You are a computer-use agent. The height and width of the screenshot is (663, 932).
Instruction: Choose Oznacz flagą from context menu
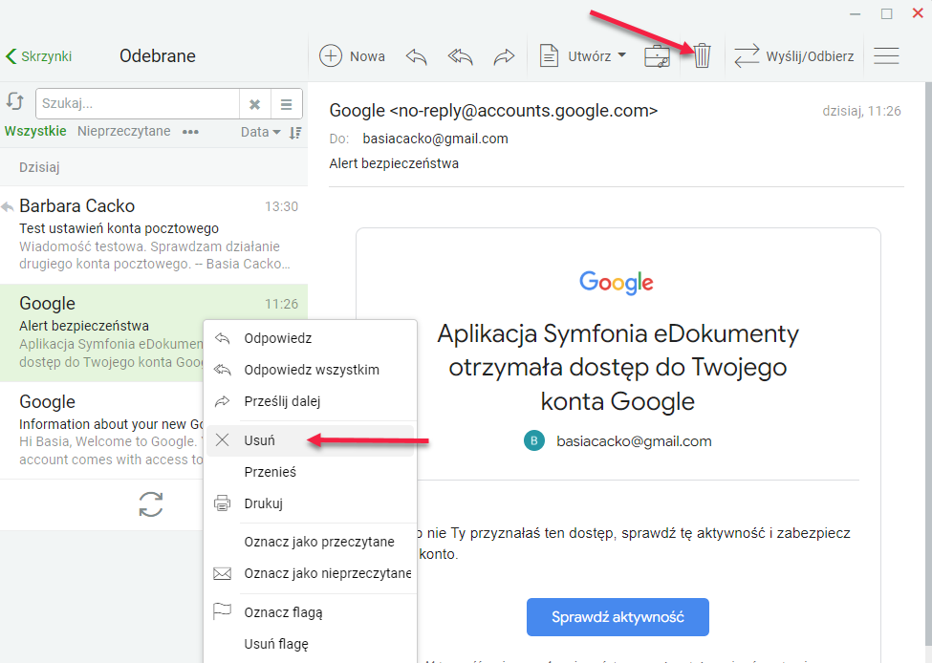click(x=310, y=612)
